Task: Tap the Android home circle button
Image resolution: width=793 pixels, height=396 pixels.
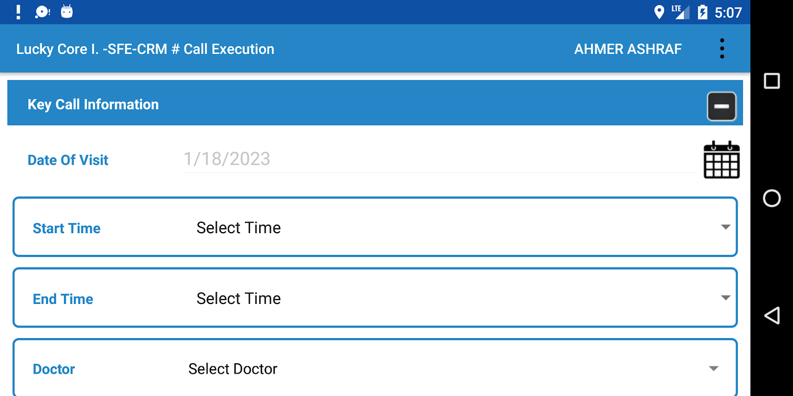Action: [x=772, y=198]
